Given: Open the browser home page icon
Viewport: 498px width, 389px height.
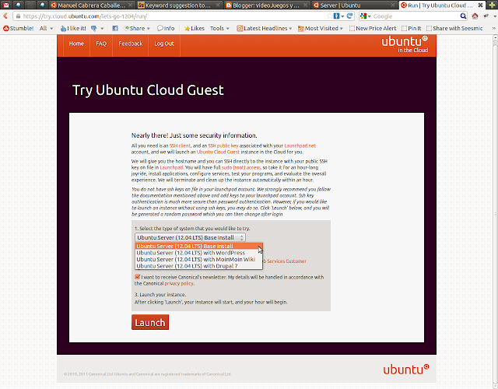Looking at the screenshot, I should pos(475,16).
